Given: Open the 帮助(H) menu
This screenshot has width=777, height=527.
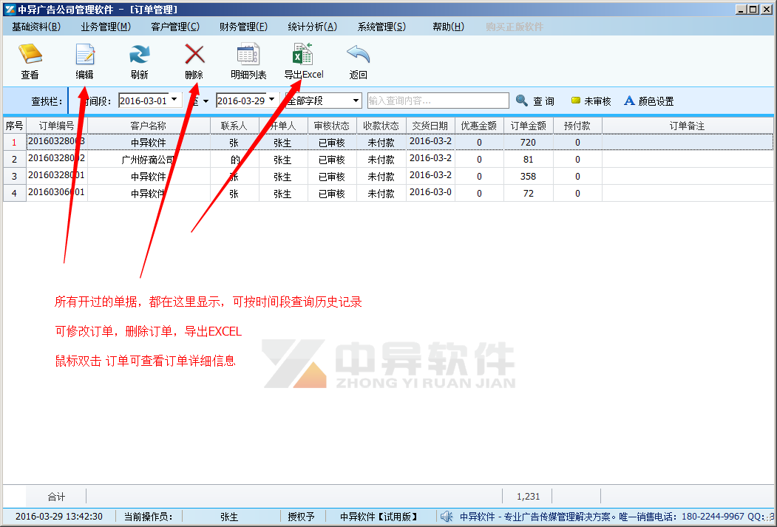Looking at the screenshot, I should [448, 27].
